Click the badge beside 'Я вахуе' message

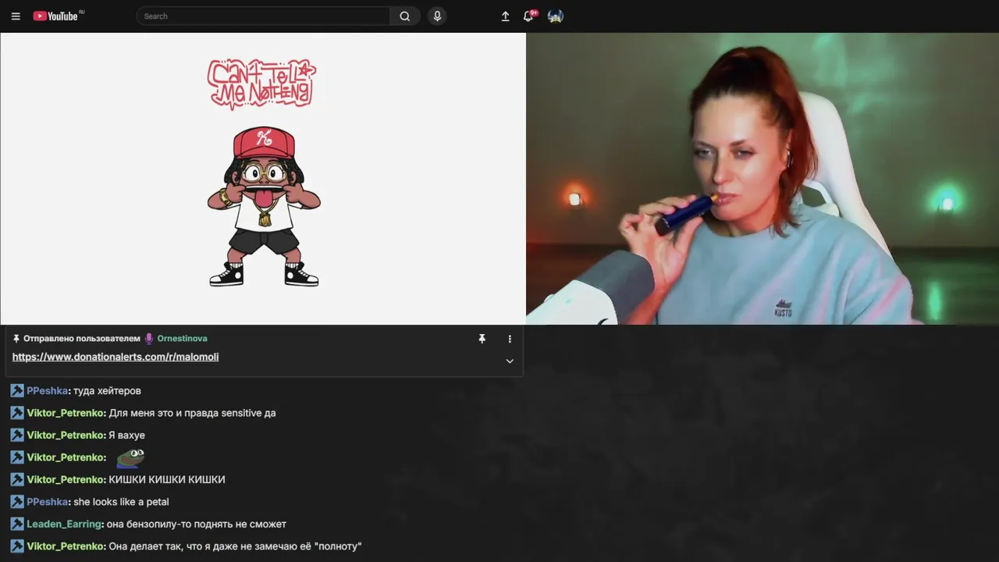[x=17, y=435]
